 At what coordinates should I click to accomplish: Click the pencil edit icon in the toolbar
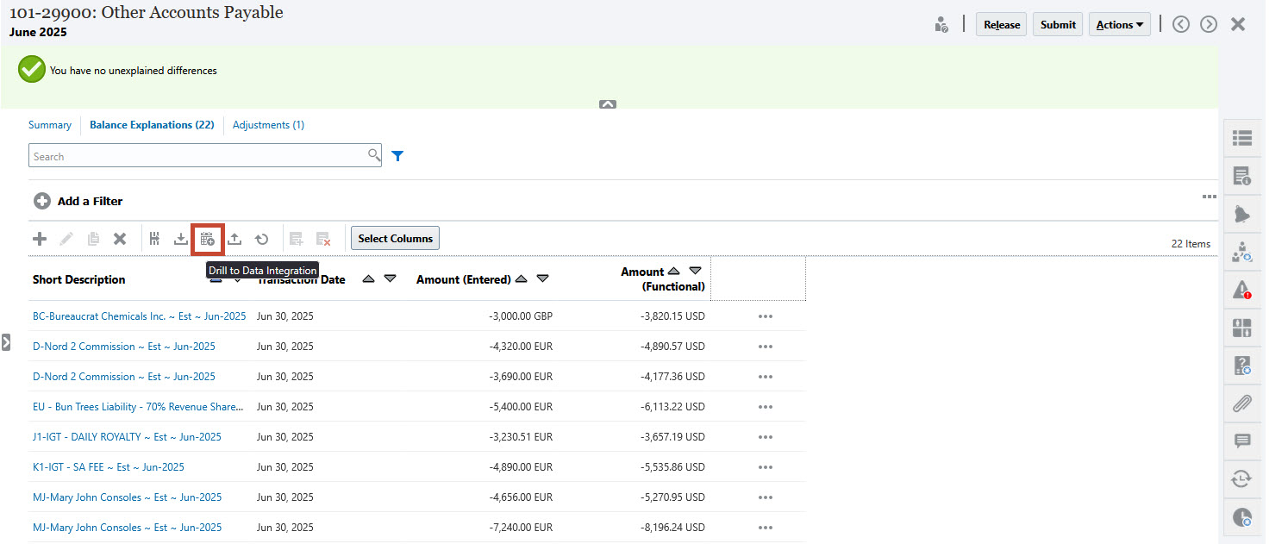point(66,239)
